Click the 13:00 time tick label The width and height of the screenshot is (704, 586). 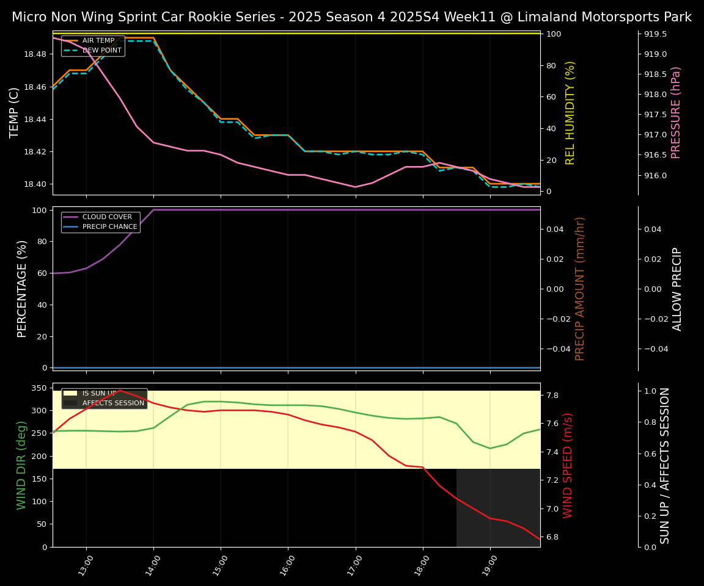click(86, 566)
